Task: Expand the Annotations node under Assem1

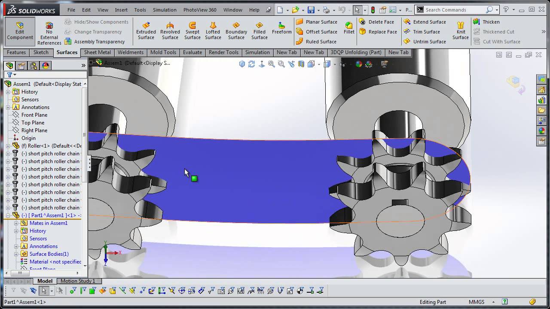Action: tap(8, 107)
